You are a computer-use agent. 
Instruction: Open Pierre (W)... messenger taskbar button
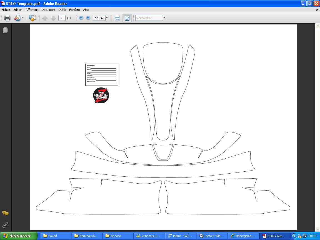click(x=180, y=236)
